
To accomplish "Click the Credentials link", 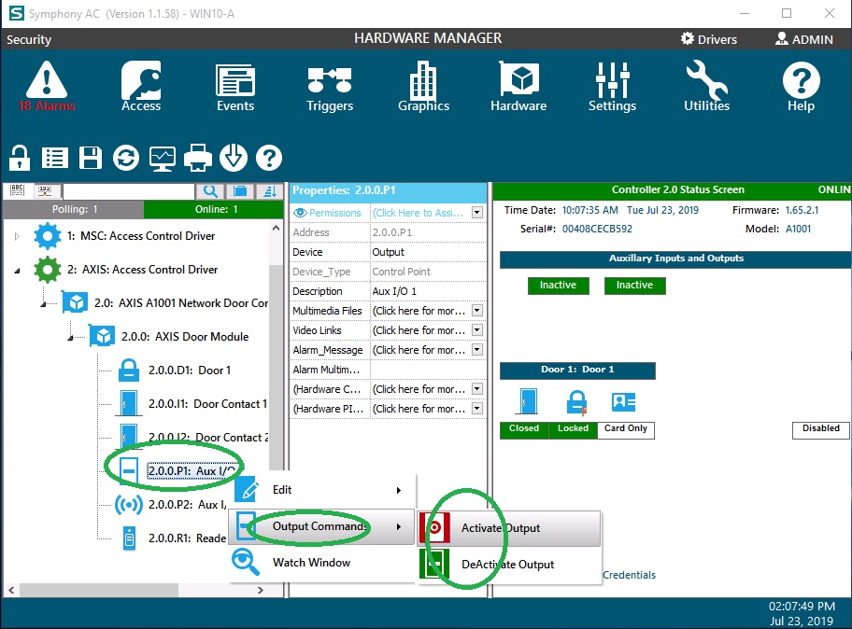I will tap(630, 575).
